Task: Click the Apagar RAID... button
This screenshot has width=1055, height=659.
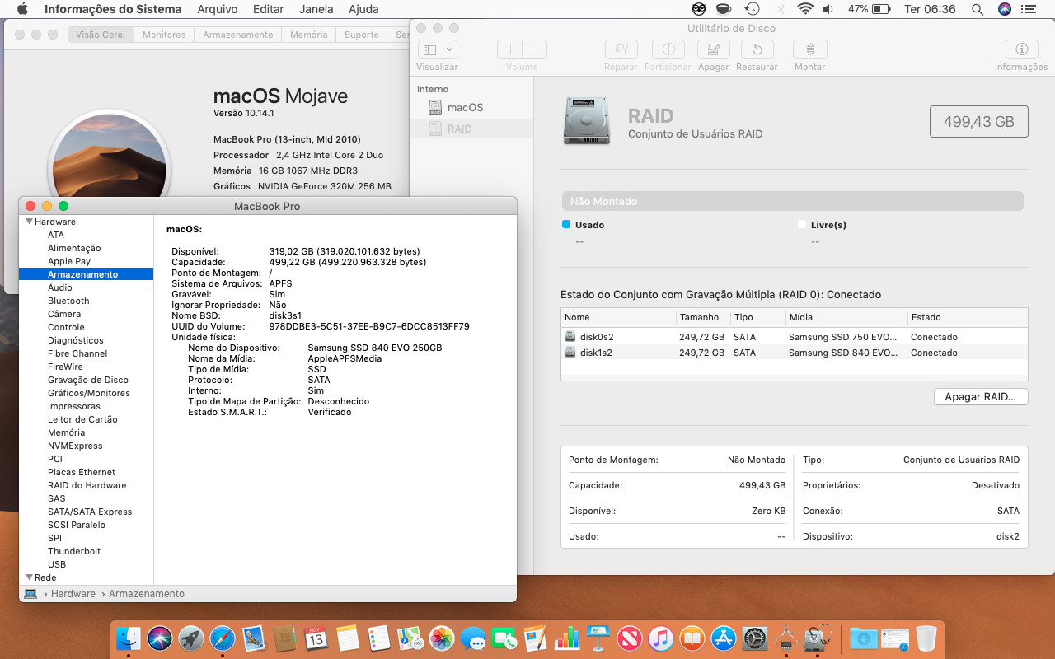Action: 981,397
